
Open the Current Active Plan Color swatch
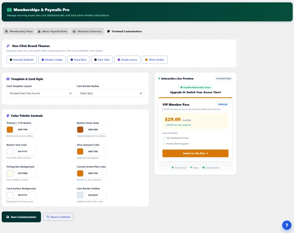click(x=80, y=173)
